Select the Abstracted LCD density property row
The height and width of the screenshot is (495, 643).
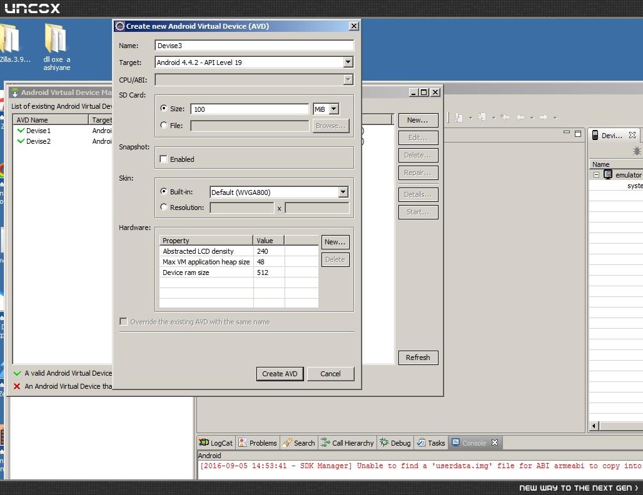[x=239, y=251]
